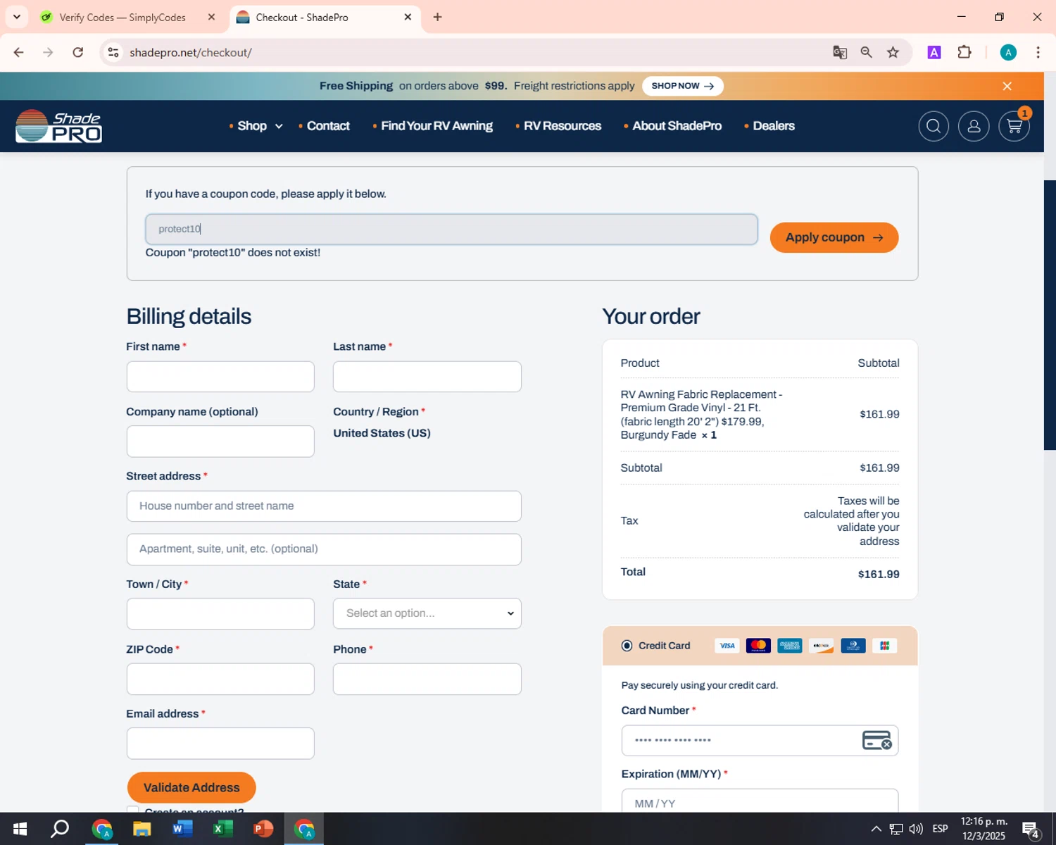Screen dimensions: 1056x845
Task: Click browser back arrow
Action: [x=19, y=52]
